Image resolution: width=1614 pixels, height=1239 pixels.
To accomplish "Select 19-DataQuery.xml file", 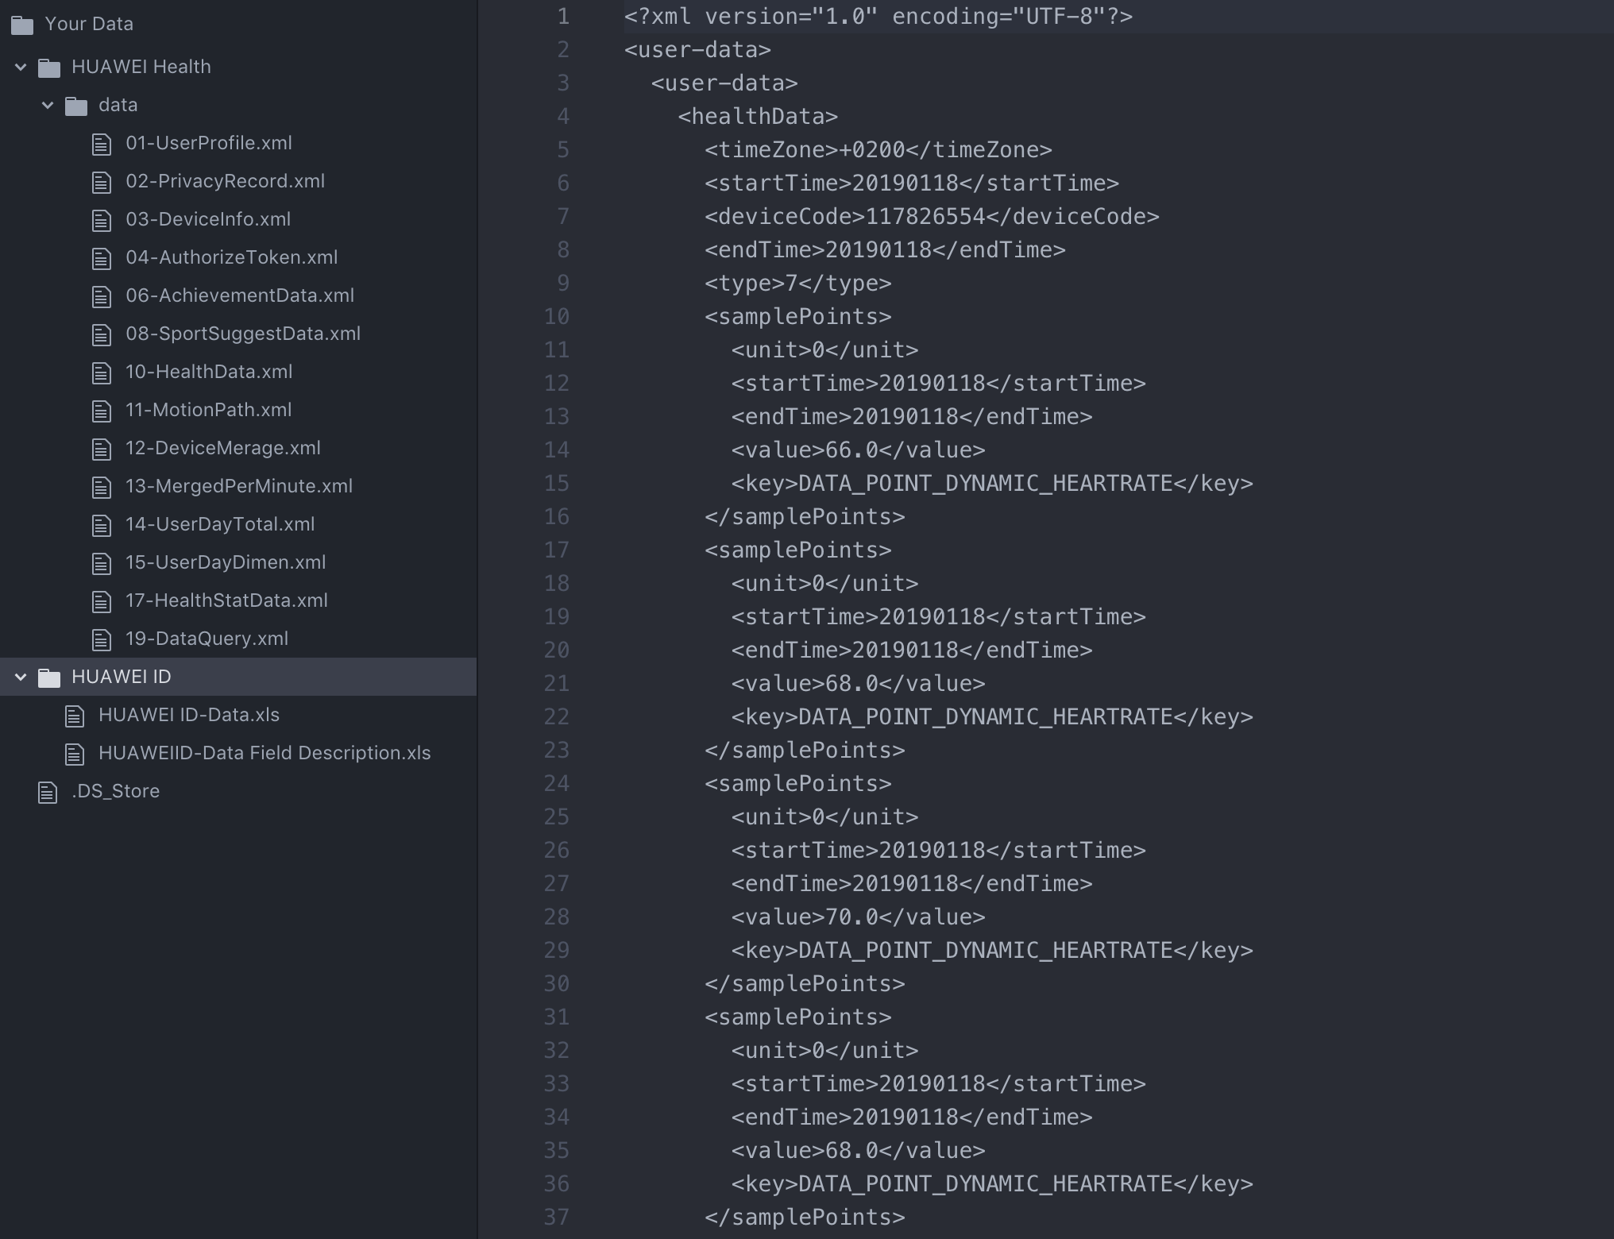I will pyautogui.click(x=207, y=639).
